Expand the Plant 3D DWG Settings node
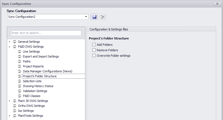This screenshot has width=223, height=120. pyautogui.click(x=10, y=101)
